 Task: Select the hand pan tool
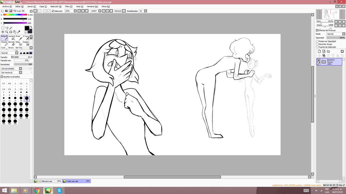tap(15, 32)
